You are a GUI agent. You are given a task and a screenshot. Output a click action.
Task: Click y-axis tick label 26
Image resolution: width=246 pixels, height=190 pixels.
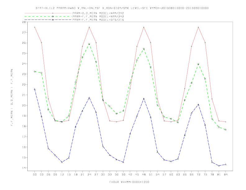[24, 43]
